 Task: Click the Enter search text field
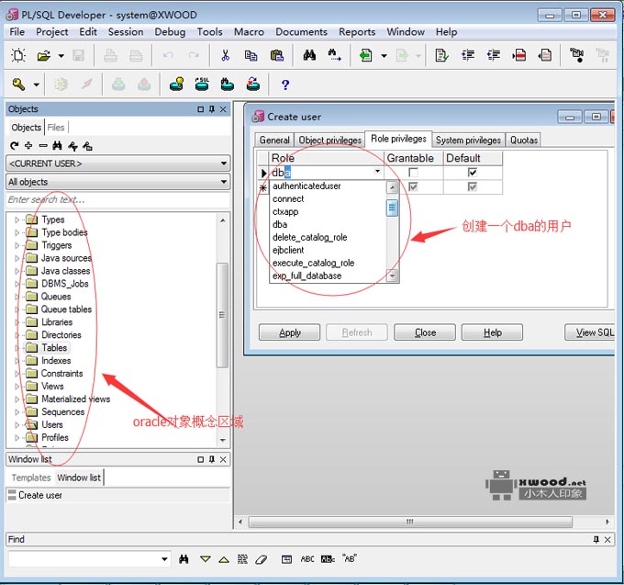(117, 200)
